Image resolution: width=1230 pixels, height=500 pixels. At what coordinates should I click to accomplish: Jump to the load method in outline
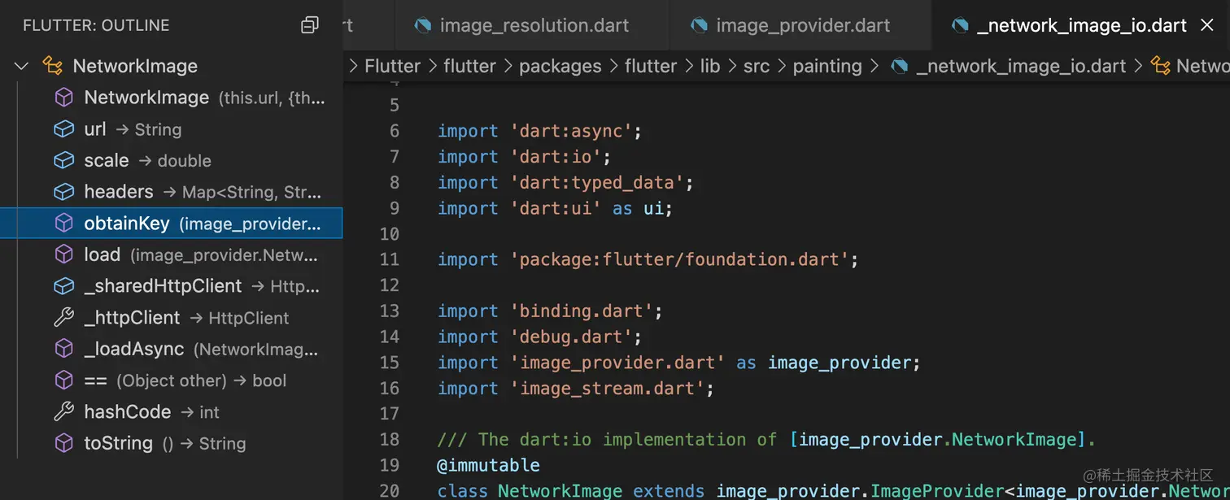point(171,254)
